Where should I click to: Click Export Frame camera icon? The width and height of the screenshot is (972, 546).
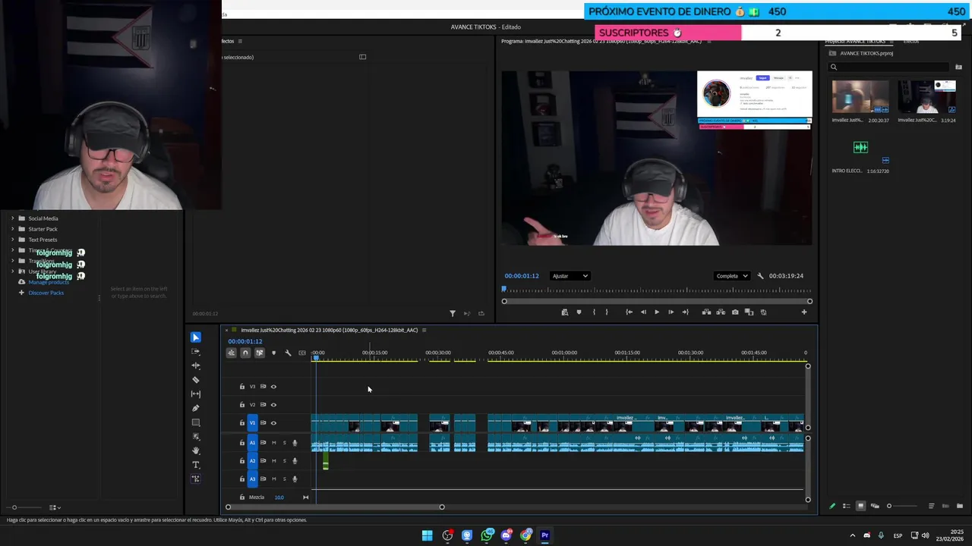point(735,312)
